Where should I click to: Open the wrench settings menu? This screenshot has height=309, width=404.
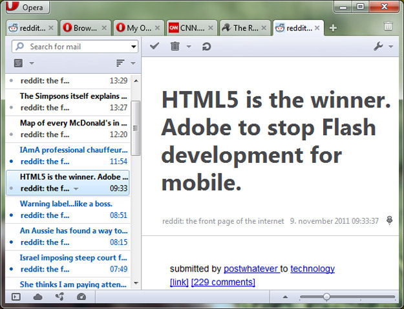(379, 47)
